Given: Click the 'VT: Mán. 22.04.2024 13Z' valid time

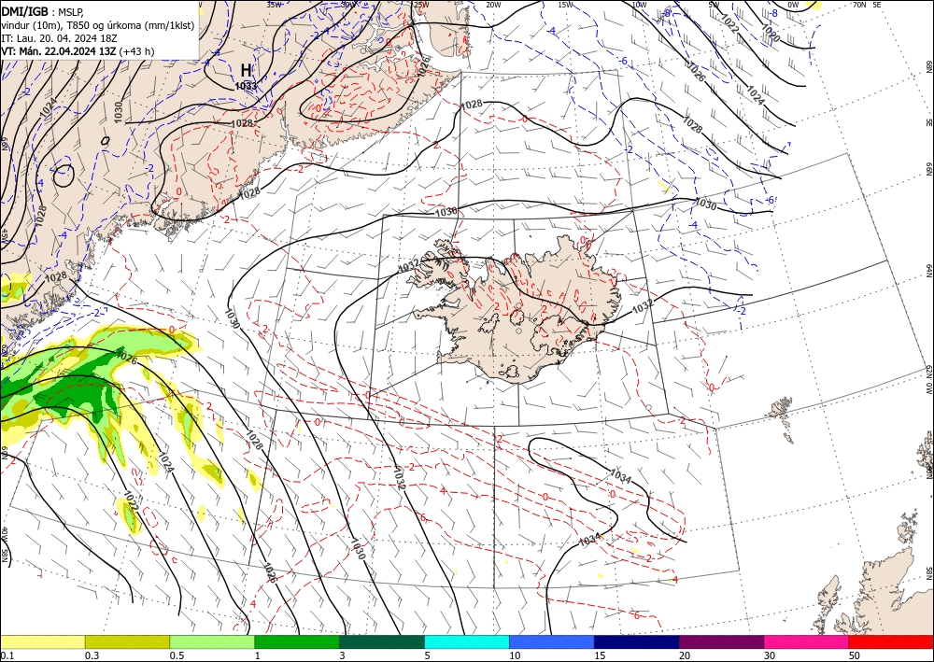Looking at the screenshot, I should pyautogui.click(x=59, y=51).
